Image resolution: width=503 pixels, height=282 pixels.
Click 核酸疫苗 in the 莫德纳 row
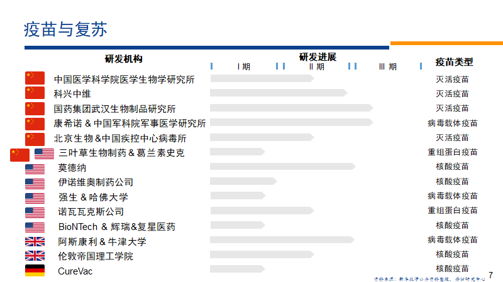452,166
